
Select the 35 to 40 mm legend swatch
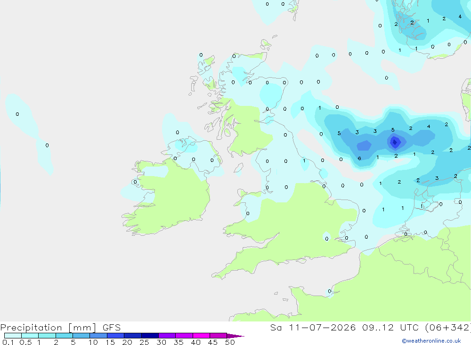coord(184,336)
